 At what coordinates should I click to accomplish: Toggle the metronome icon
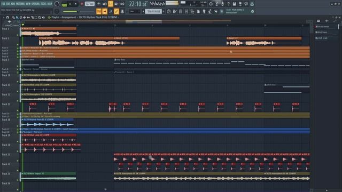(x=99, y=4)
